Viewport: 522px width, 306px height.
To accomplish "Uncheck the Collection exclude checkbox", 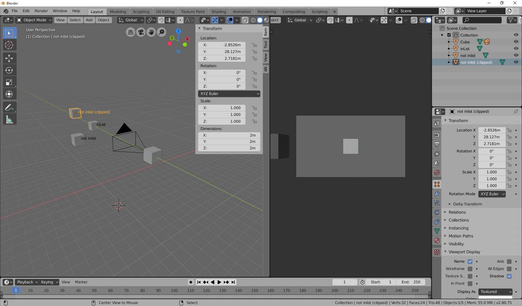I will pos(449,35).
